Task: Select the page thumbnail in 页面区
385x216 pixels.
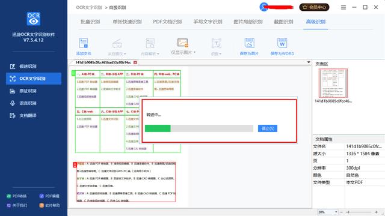Action: [x=333, y=83]
